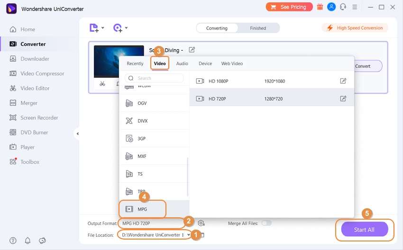403x250 pixels.
Task: Click the 1280*720 resolution text
Action: (x=274, y=99)
